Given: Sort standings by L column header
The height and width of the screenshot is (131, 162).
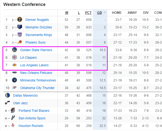Looking at the screenshot, I should coord(79,13).
